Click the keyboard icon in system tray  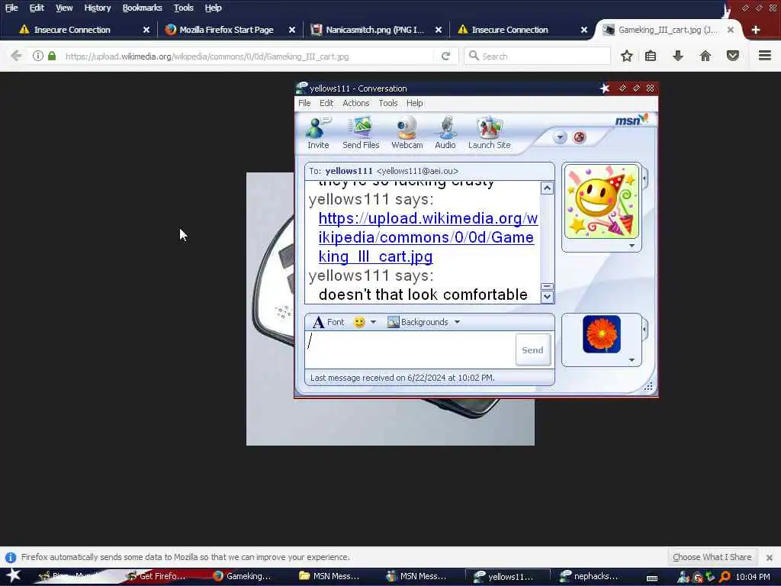click(651, 578)
